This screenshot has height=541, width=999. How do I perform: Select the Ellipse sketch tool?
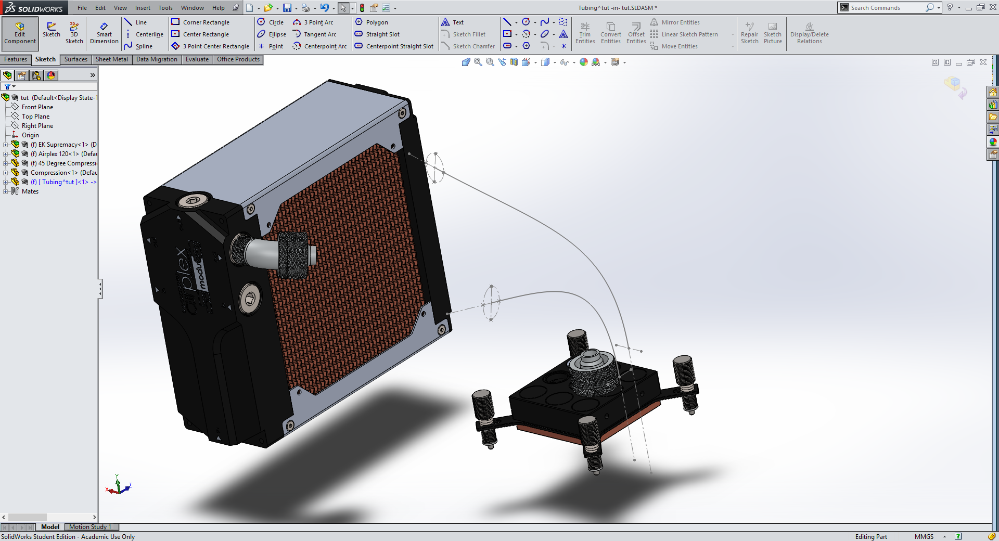tap(272, 34)
